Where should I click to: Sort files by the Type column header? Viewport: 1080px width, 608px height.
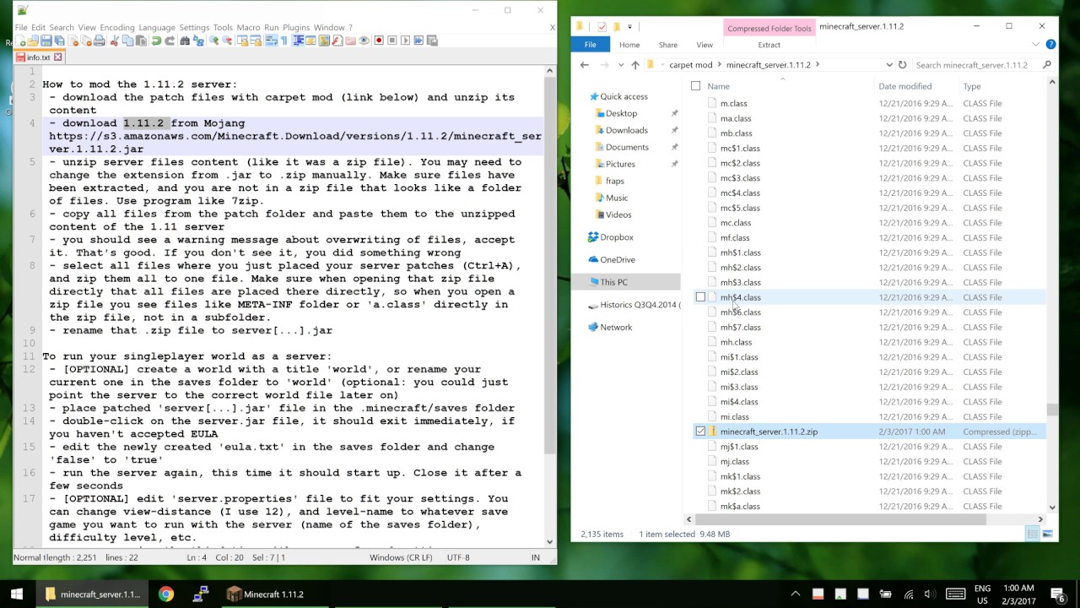tap(972, 86)
